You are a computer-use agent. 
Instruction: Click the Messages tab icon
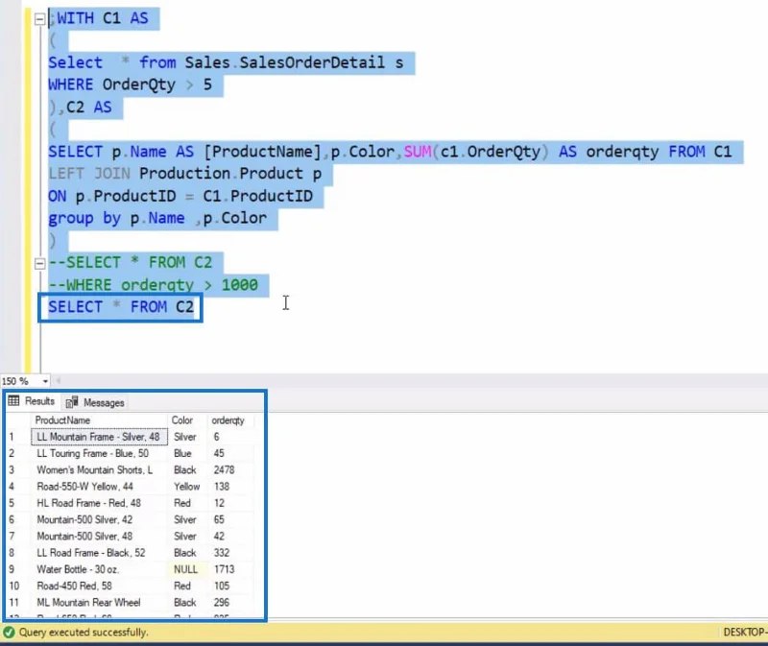[72, 402]
